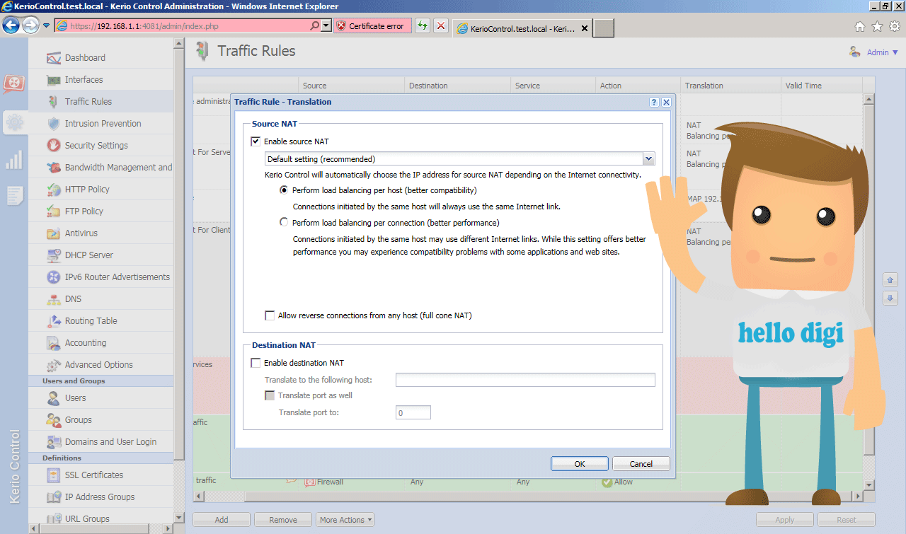Uncheck Enable source NAT

point(256,141)
